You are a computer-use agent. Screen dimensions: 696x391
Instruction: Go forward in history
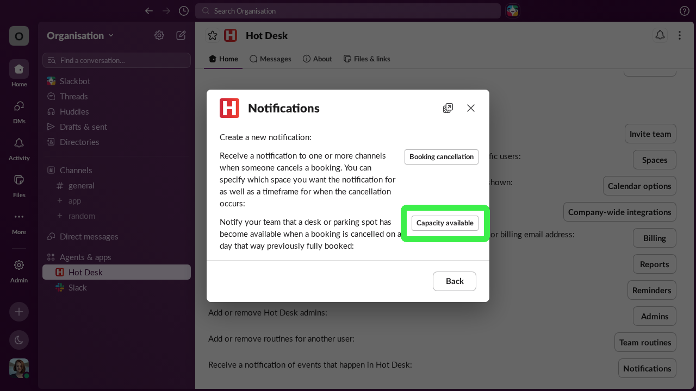pyautogui.click(x=166, y=11)
